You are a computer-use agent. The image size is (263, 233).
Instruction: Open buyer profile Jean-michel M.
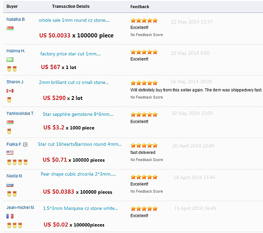click(20, 208)
